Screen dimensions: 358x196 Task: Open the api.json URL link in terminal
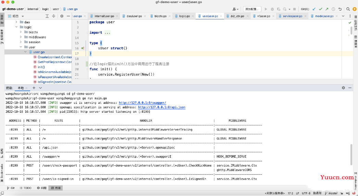point(162,107)
